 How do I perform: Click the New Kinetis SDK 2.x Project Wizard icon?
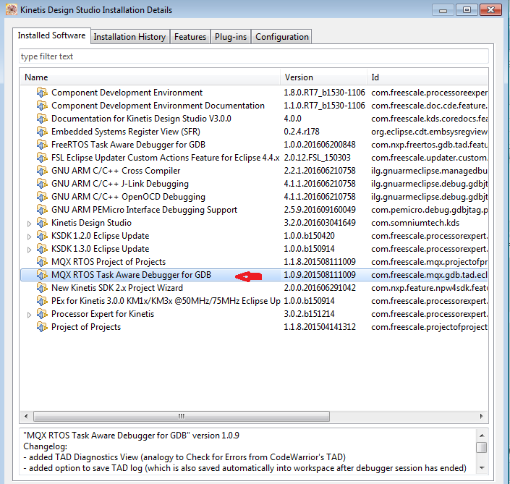click(42, 288)
